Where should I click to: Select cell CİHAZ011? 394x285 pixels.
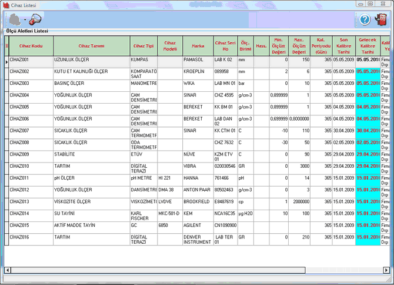(x=31, y=180)
